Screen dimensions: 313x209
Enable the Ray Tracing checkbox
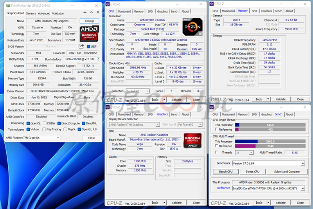click(x=44, y=129)
